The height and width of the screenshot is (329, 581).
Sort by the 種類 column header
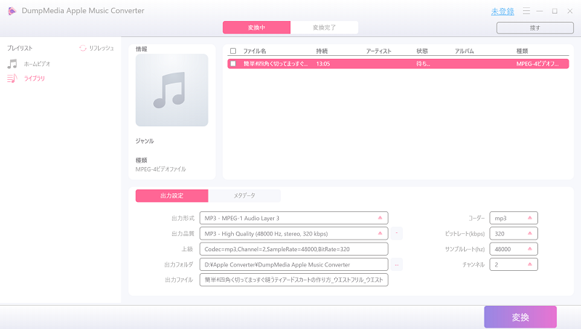pos(522,51)
